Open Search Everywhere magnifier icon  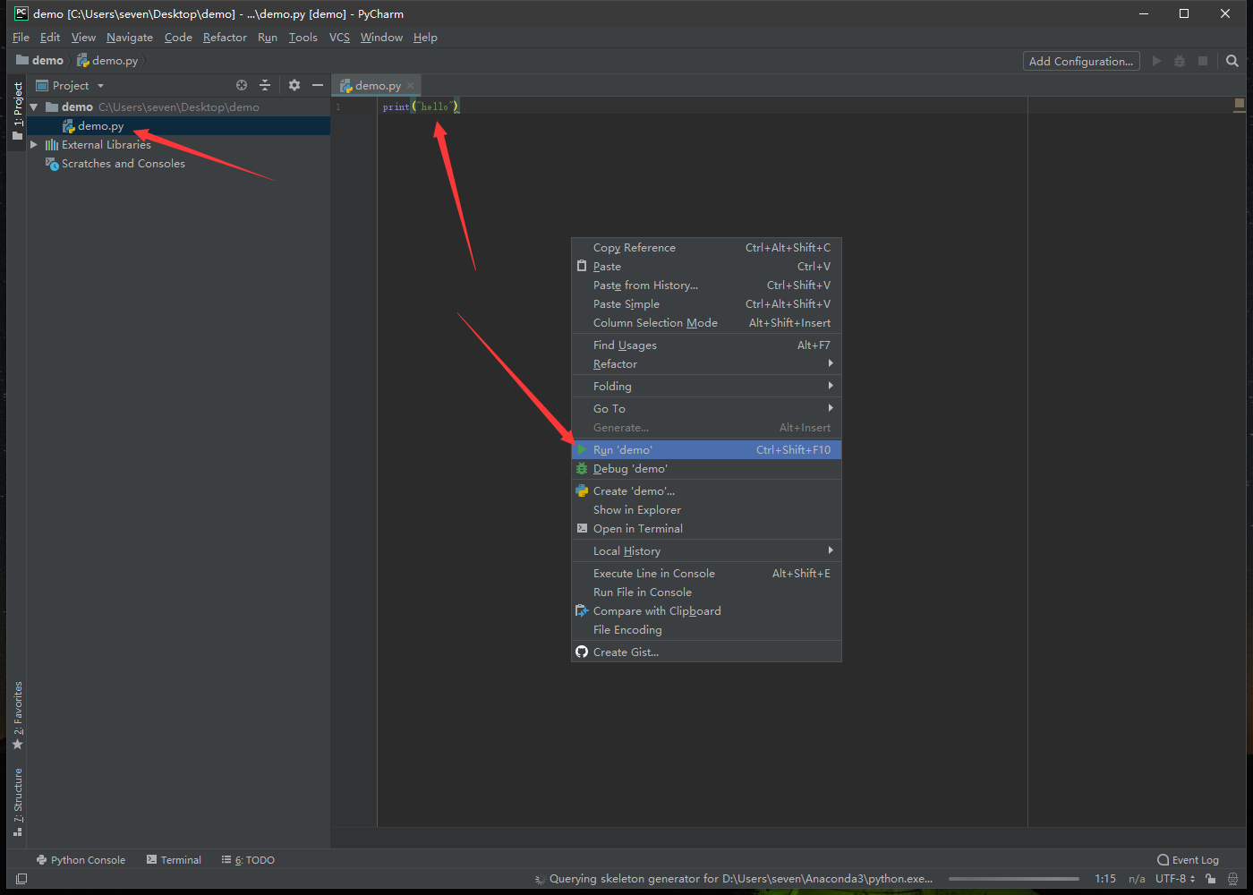1232,61
